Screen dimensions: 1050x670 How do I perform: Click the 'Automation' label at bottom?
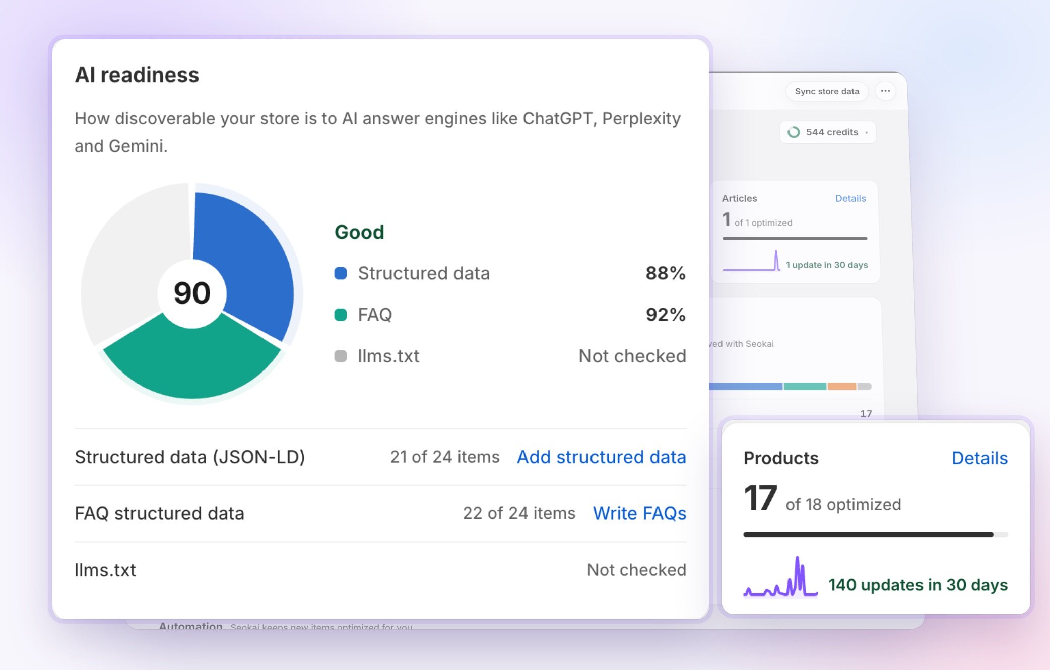tap(190, 626)
